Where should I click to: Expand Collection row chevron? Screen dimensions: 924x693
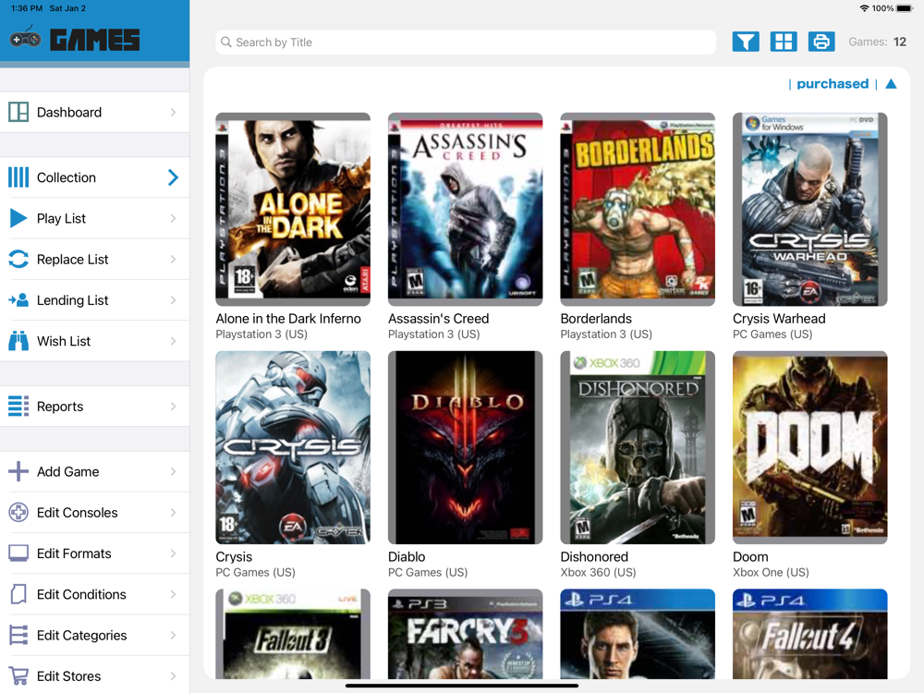(x=174, y=177)
